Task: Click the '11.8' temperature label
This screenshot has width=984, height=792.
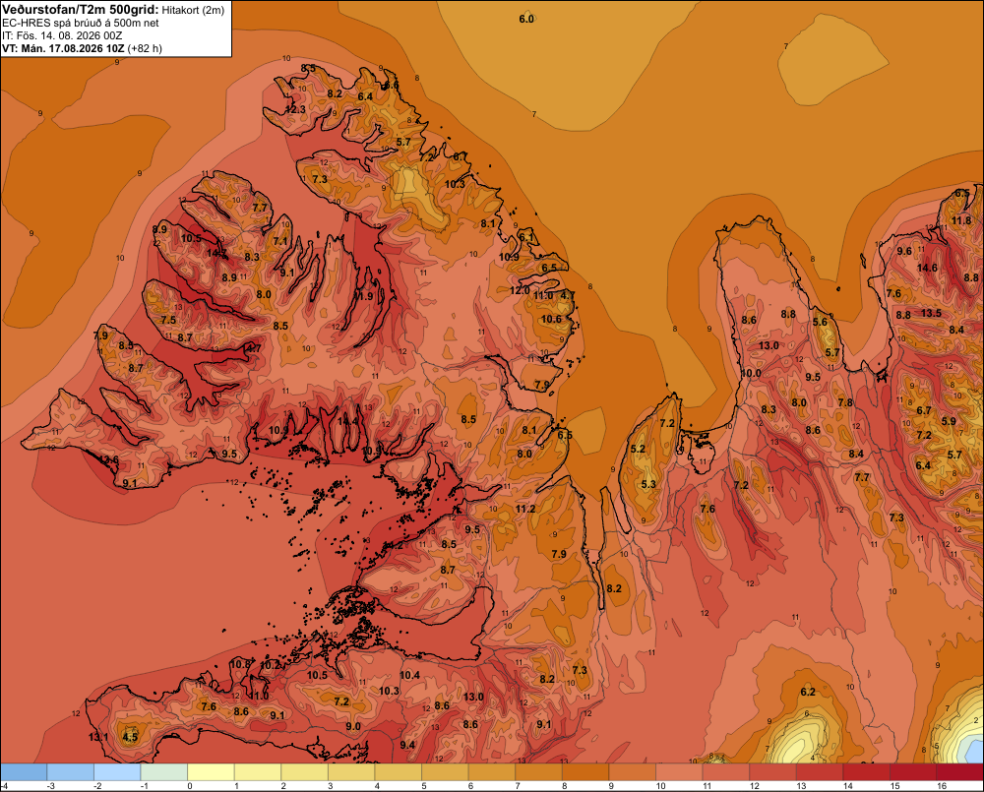Action: (961, 220)
